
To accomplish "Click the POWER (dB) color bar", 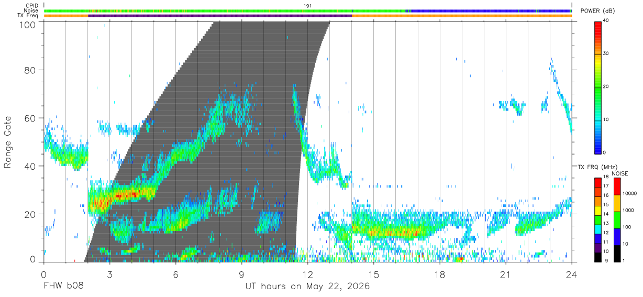I will 598,87.
